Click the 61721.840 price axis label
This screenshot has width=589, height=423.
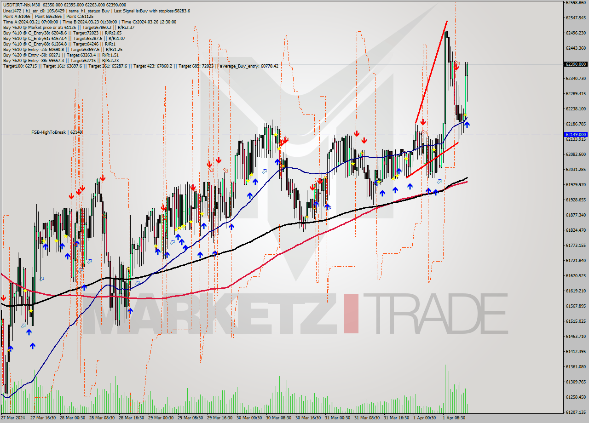click(x=575, y=260)
